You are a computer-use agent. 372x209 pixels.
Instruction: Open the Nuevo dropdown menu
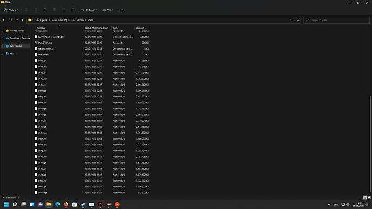coord(11,10)
